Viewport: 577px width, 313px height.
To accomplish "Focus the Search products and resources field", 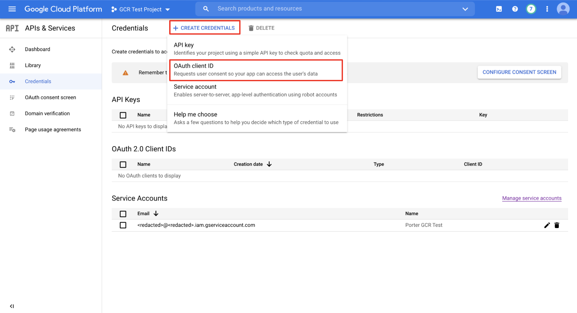I will pyautogui.click(x=334, y=9).
